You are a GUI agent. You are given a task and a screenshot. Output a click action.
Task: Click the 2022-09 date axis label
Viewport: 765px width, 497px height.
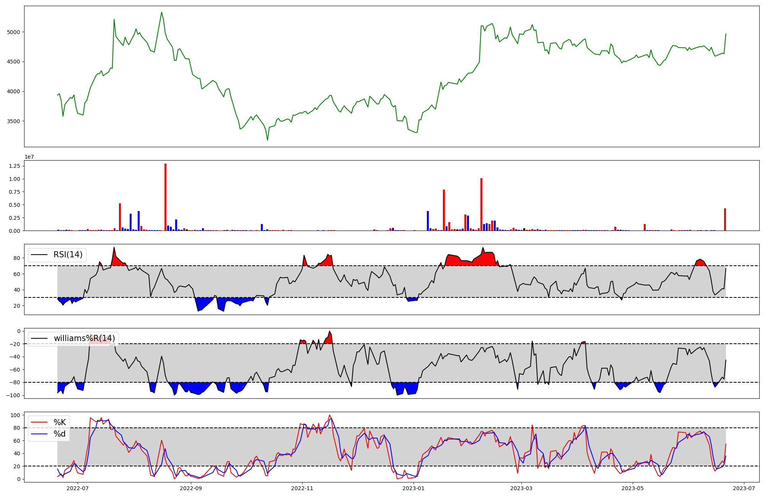(x=190, y=488)
